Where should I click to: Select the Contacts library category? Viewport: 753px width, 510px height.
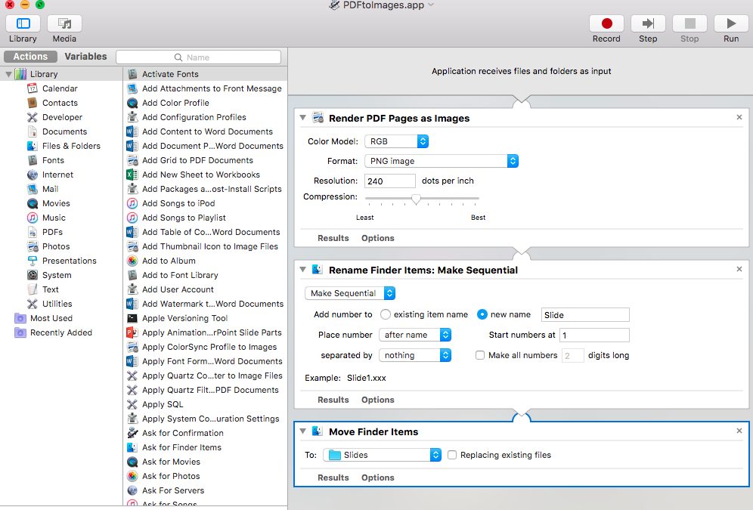[60, 103]
